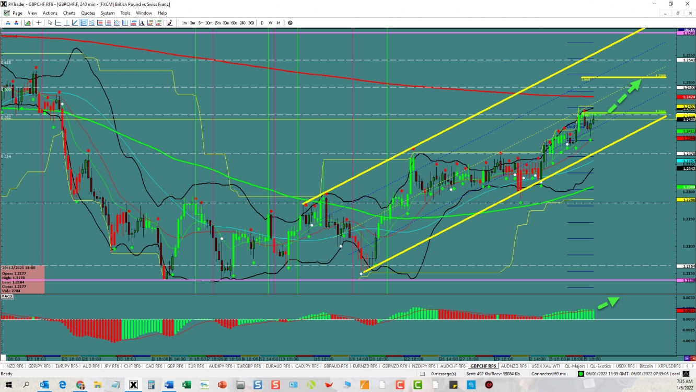
Task: Switch to the EURJPY RF6 tab
Action: [x=66, y=366]
